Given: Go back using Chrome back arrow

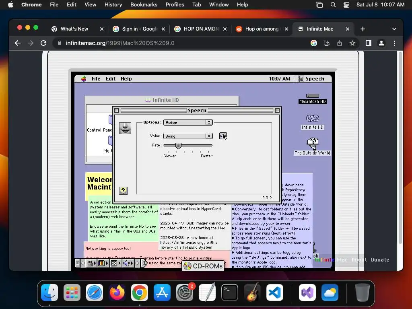Looking at the screenshot, I should coord(18,43).
